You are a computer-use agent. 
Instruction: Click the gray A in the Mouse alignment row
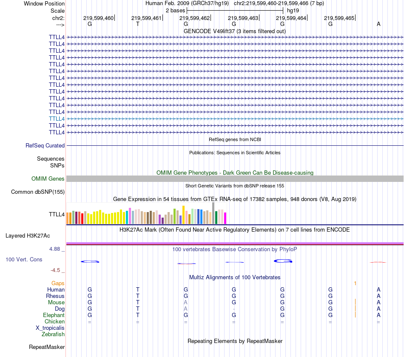click(x=185, y=303)
